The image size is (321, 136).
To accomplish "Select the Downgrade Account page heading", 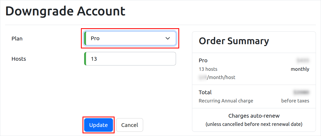I will 65,11.
